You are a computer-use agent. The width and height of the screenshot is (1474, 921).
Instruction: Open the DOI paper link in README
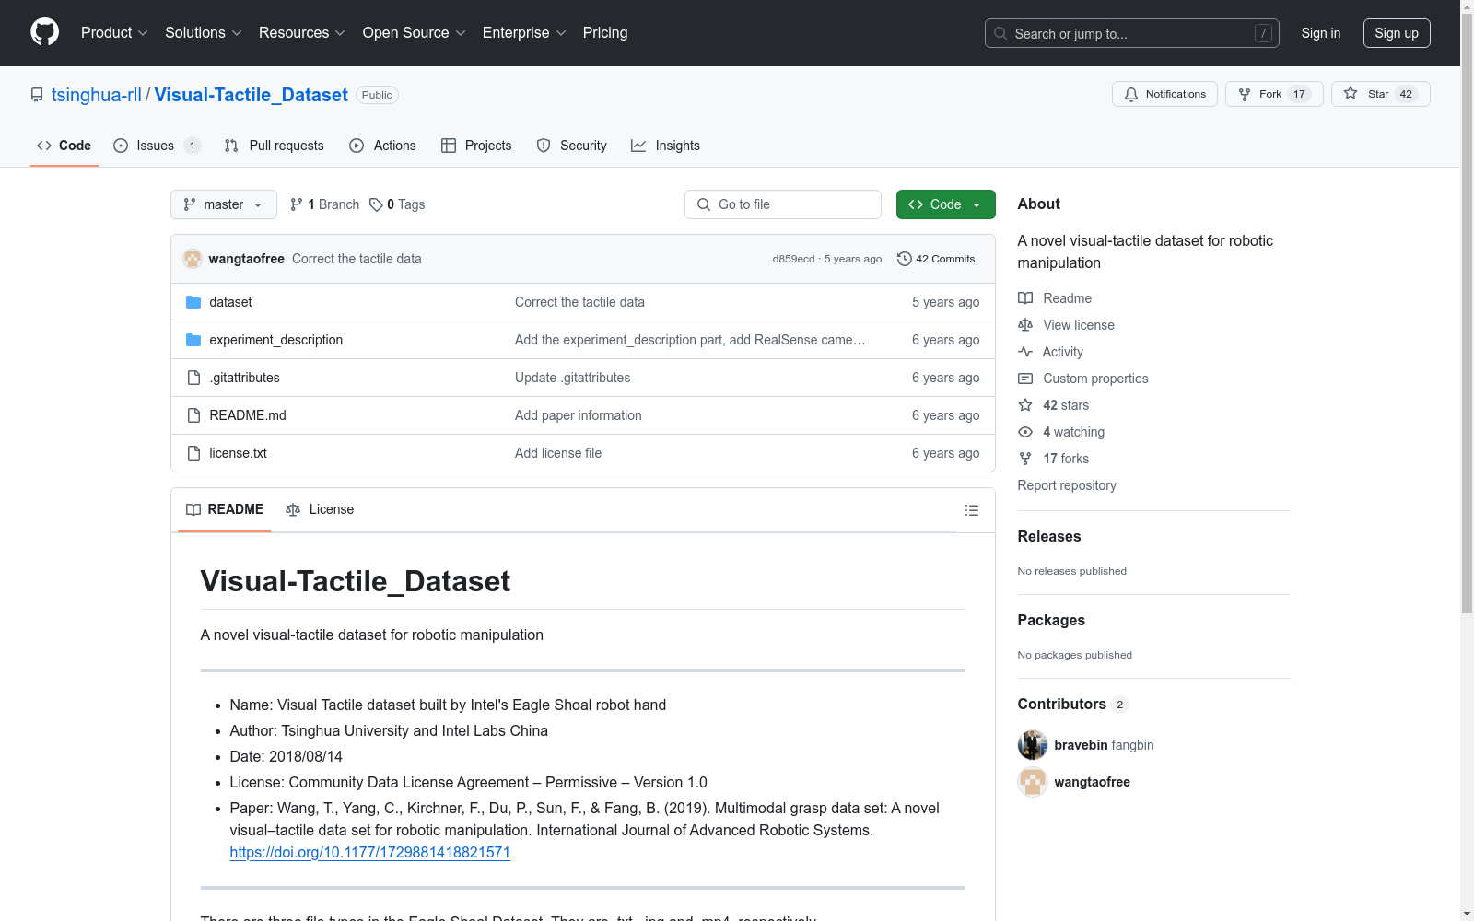click(370, 852)
